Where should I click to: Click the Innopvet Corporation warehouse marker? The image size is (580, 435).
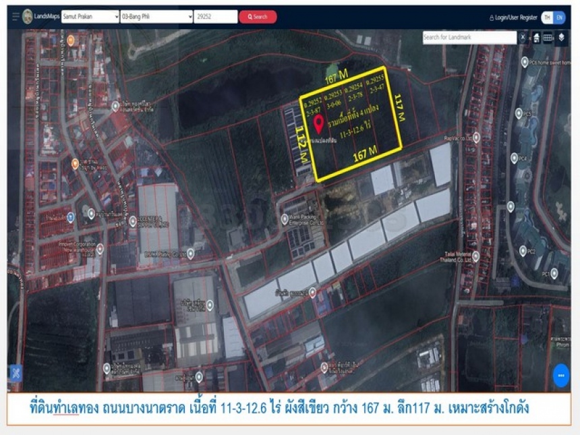tap(100, 249)
